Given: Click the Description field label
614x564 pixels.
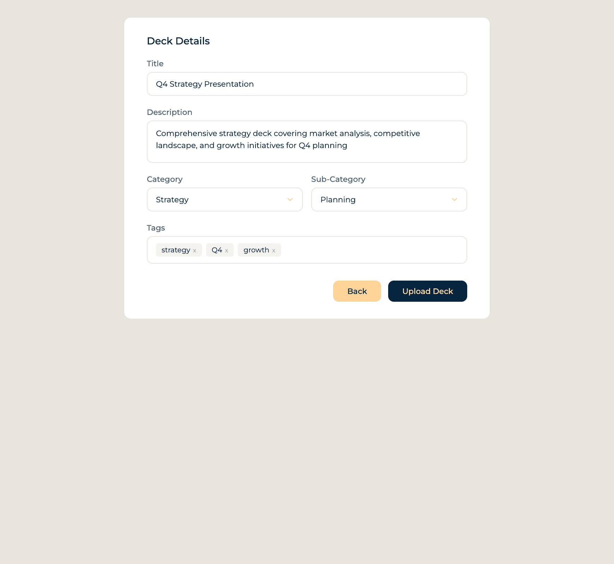Looking at the screenshot, I should coord(169,112).
